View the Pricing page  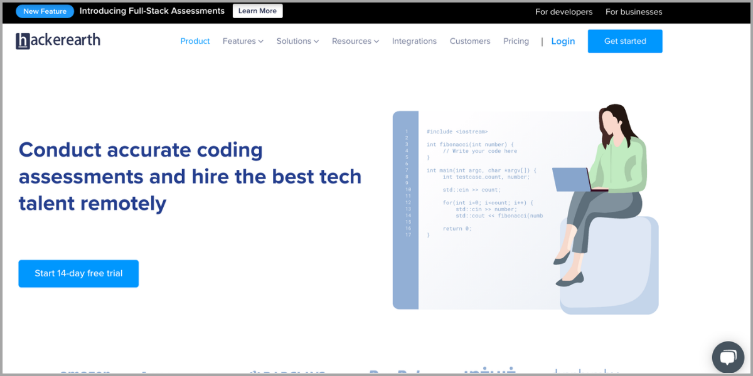pyautogui.click(x=516, y=41)
